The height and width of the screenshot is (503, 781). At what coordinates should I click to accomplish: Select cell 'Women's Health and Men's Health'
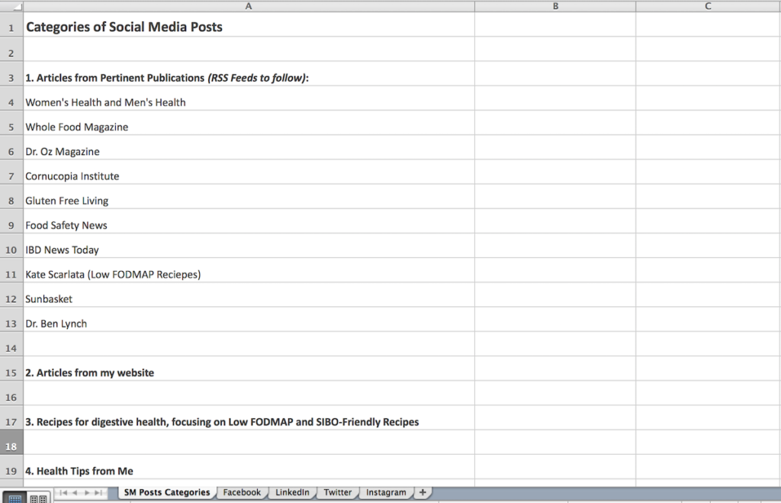click(x=249, y=98)
